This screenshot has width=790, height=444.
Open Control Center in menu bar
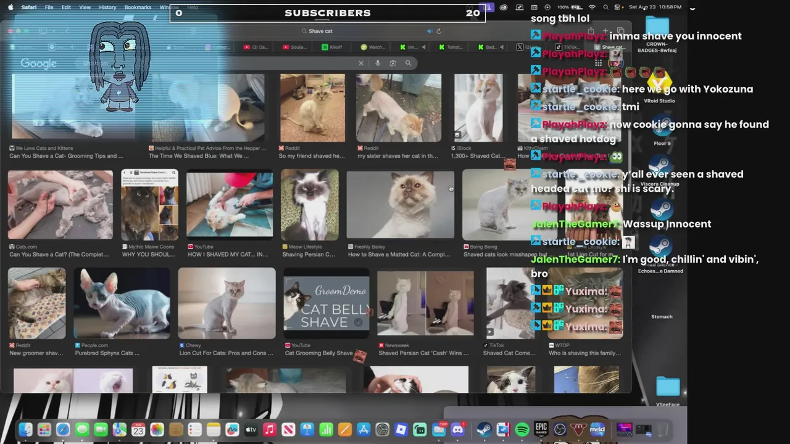coord(618,7)
